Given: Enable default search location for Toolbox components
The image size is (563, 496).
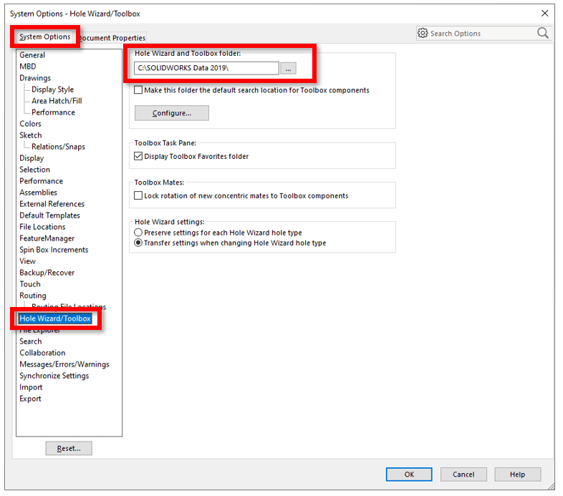Looking at the screenshot, I should pos(139,90).
